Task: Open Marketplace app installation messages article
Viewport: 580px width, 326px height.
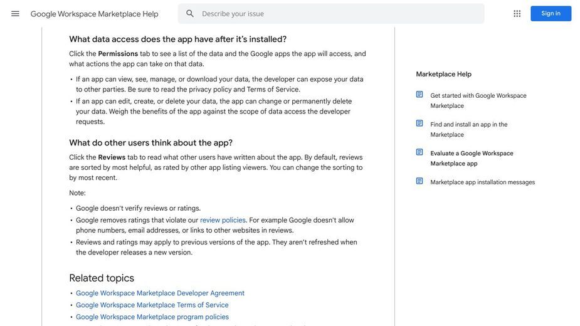Action: click(x=482, y=182)
